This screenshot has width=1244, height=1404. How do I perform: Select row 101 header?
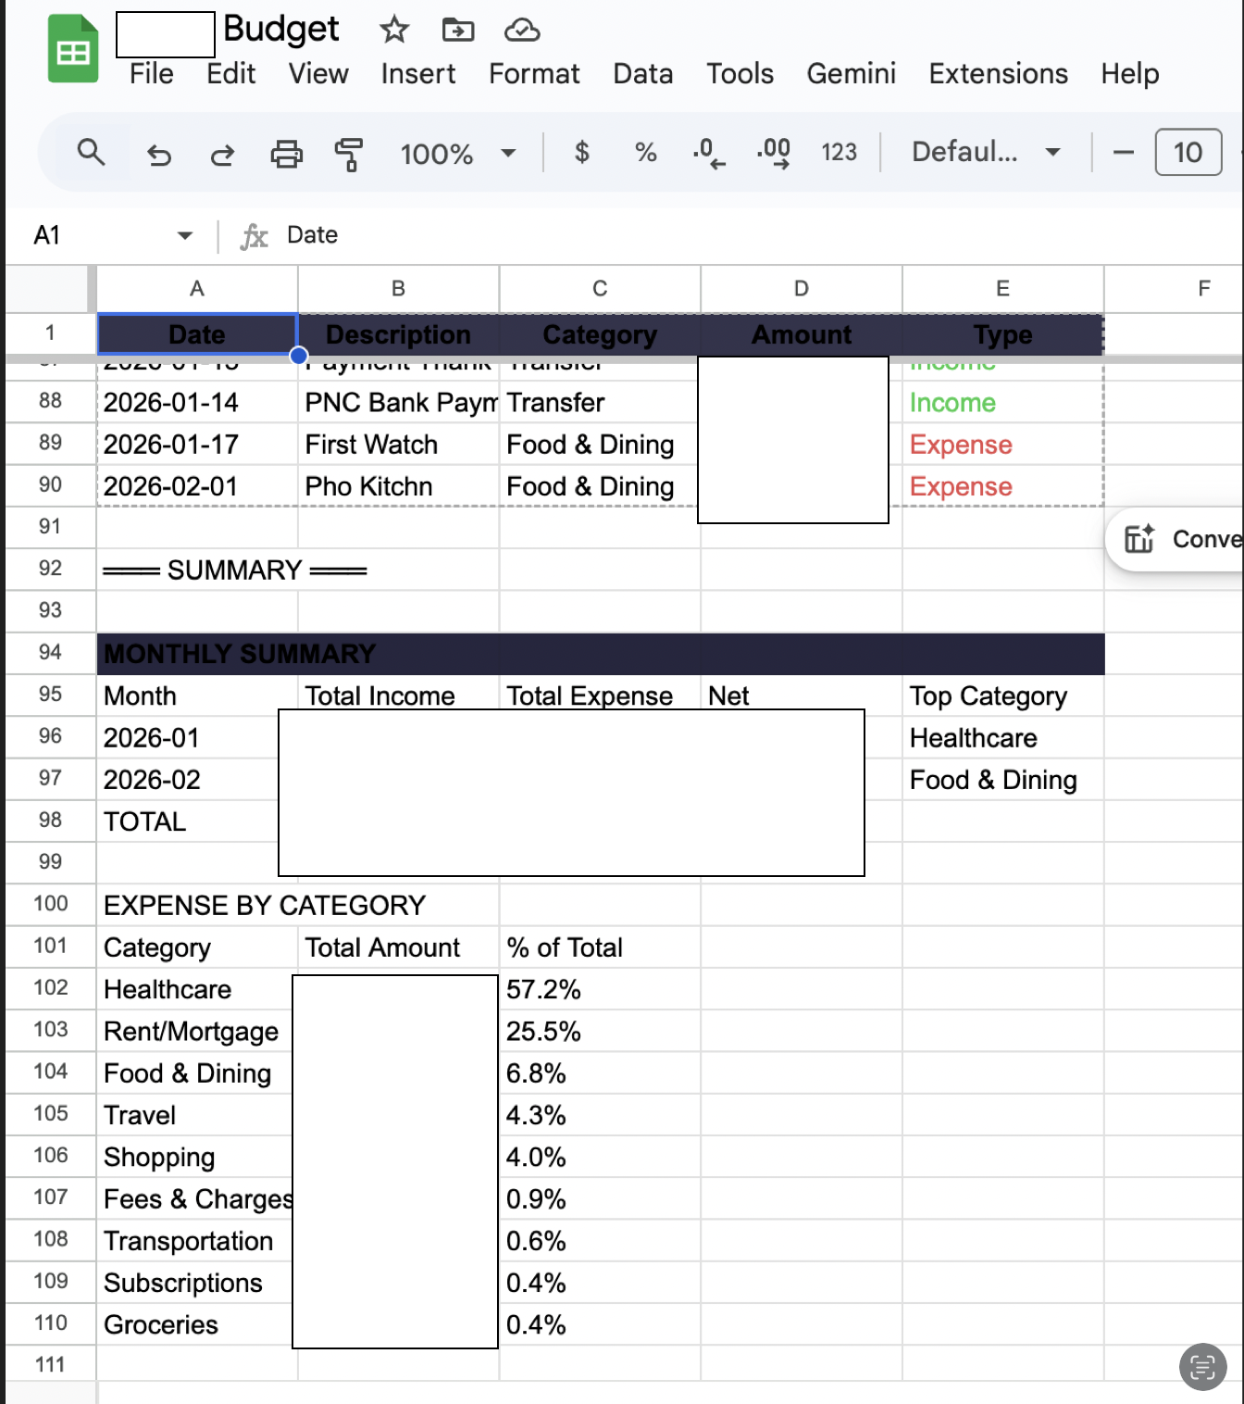click(50, 946)
